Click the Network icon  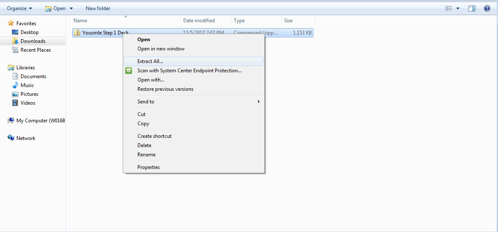coord(11,138)
